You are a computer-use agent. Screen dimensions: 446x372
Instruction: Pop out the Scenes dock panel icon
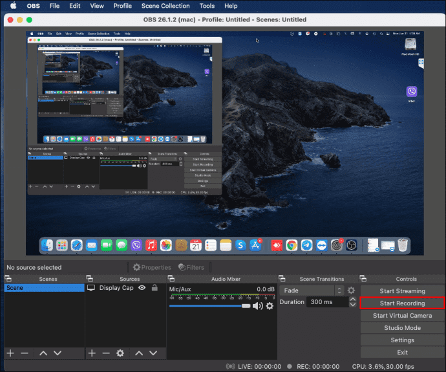click(8, 279)
